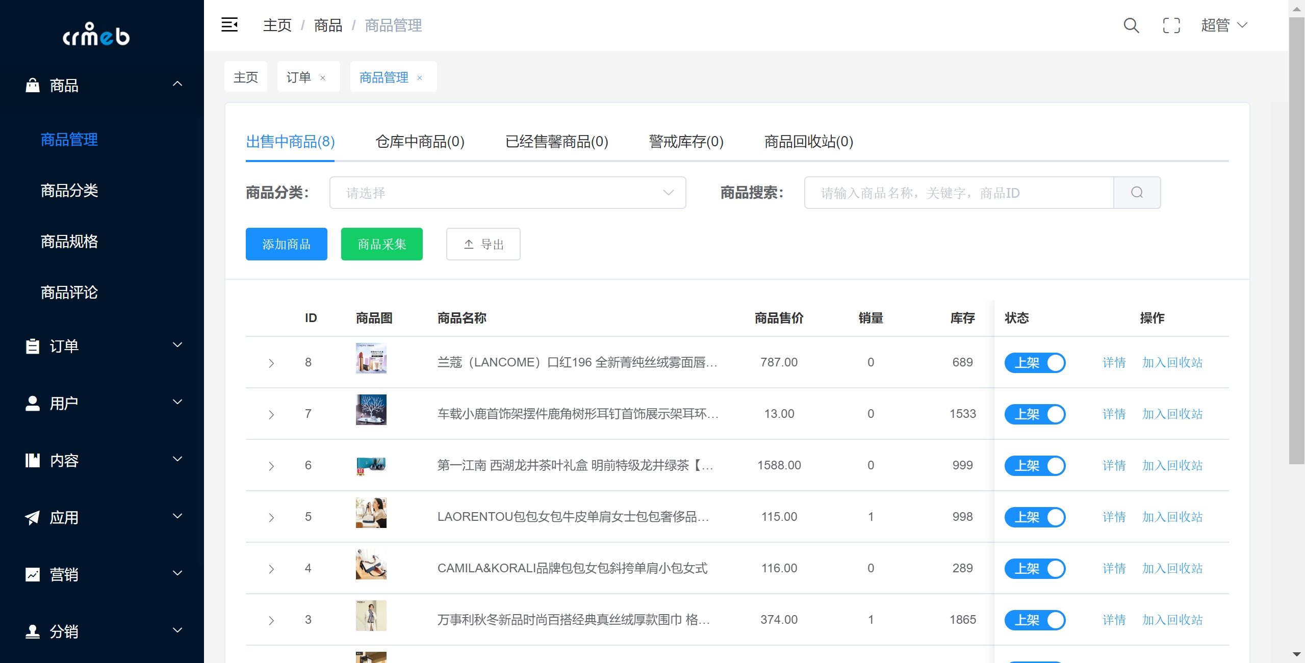Click 加入回收站 for product ID 4
Viewport: 1305px width, 663px height.
coord(1172,568)
